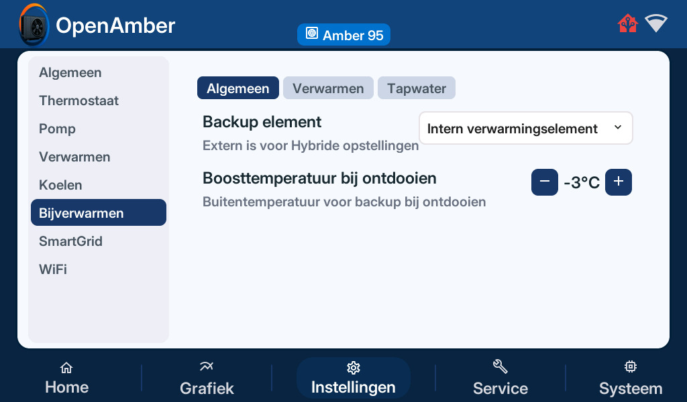Click the 'Extern is voor Hybride opstellingen' description

point(311,145)
